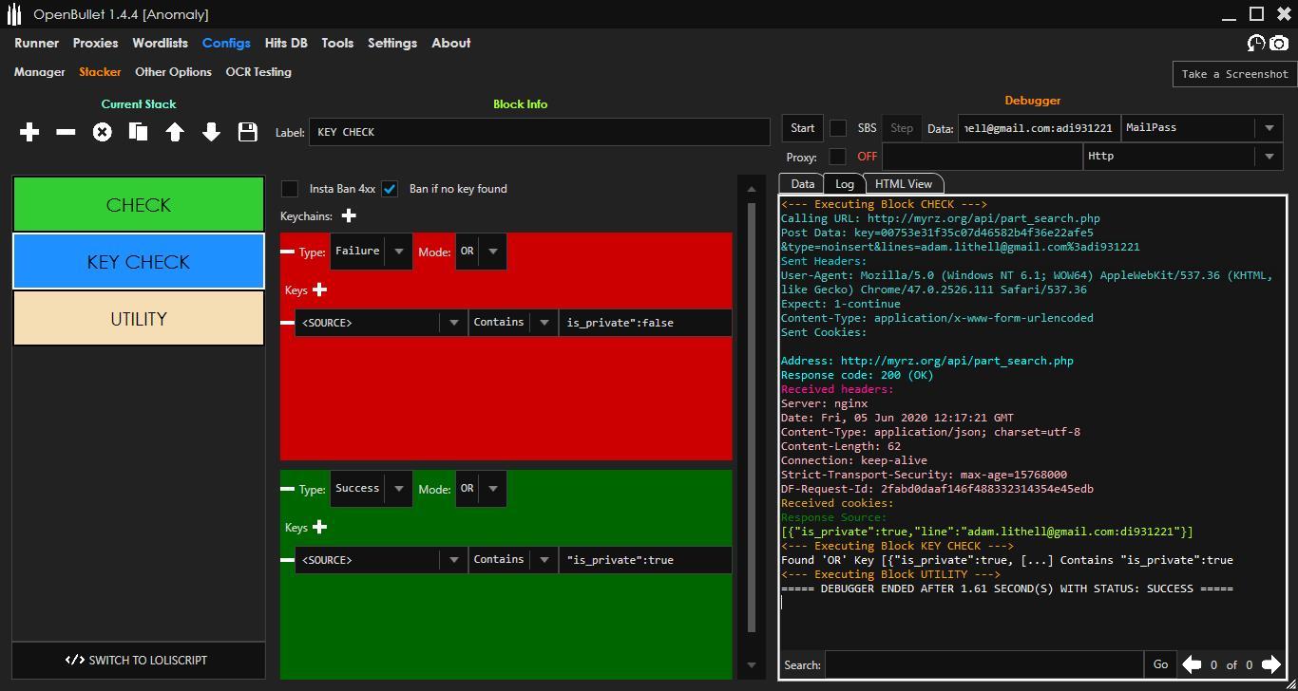The width and height of the screenshot is (1298, 691).
Task: Open Success keychain Mode dropdown
Action: pyautogui.click(x=481, y=489)
